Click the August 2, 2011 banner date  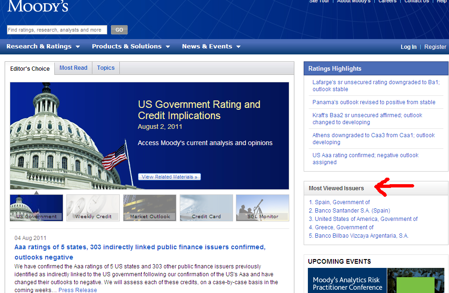point(160,127)
